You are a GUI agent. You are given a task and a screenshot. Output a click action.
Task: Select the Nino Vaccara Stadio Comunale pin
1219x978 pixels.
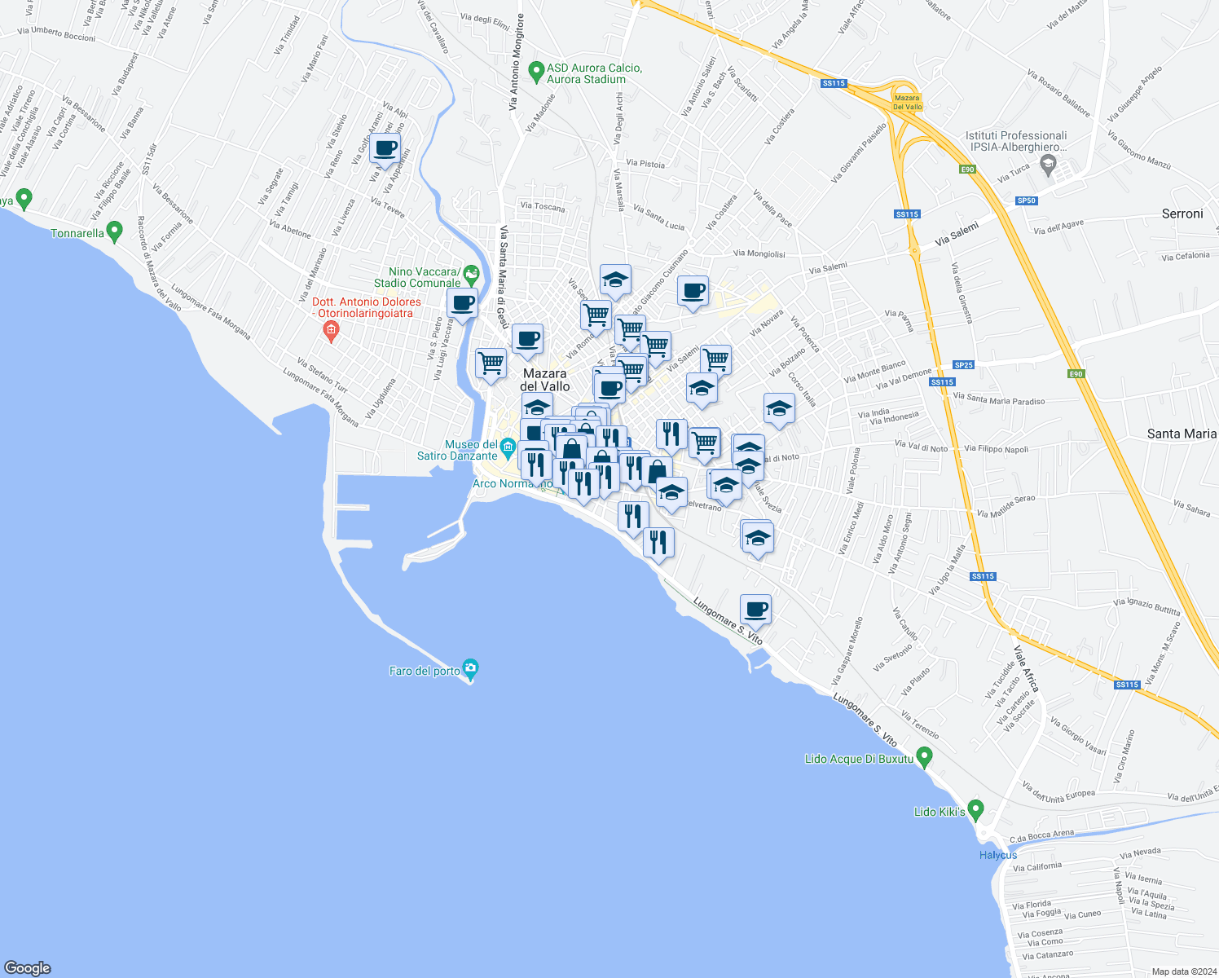(x=471, y=275)
